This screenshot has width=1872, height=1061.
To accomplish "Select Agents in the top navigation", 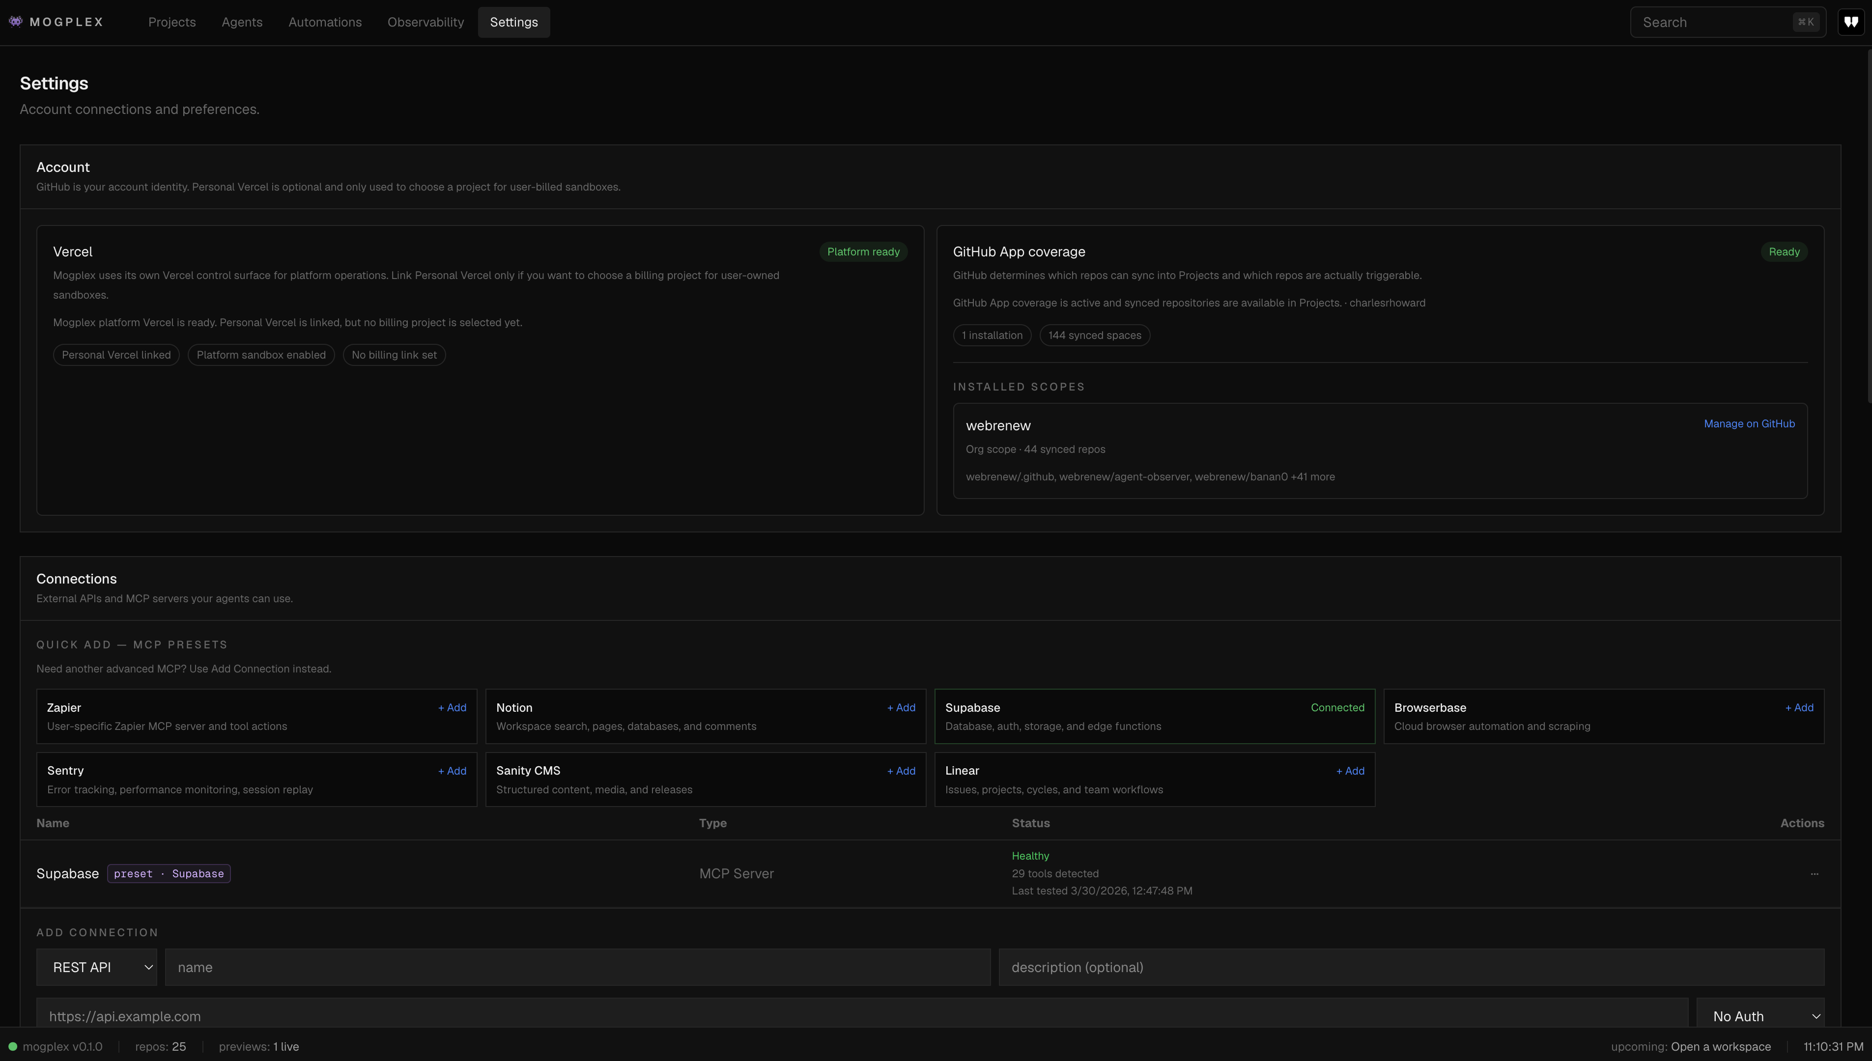I will [241, 22].
